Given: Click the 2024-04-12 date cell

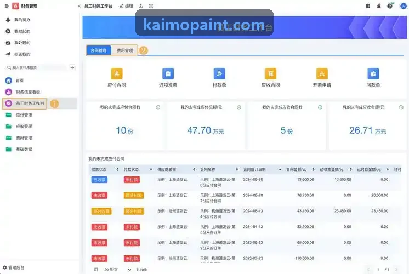Looking at the screenshot, I should (x=253, y=227).
